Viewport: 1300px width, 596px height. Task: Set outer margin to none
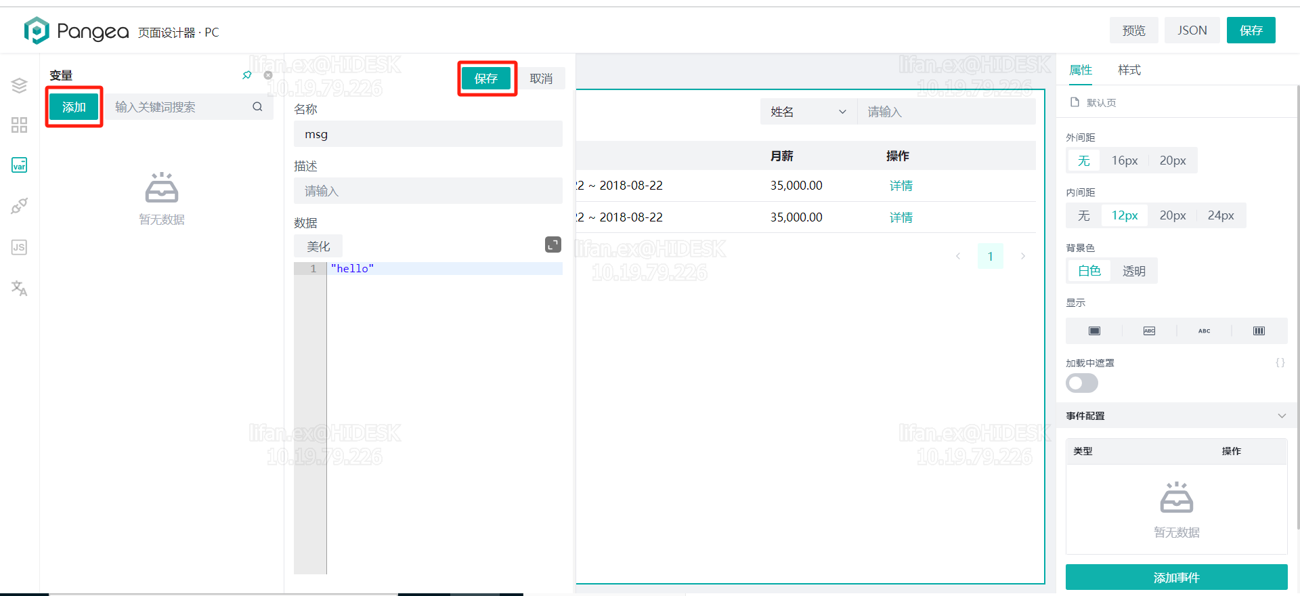point(1083,161)
